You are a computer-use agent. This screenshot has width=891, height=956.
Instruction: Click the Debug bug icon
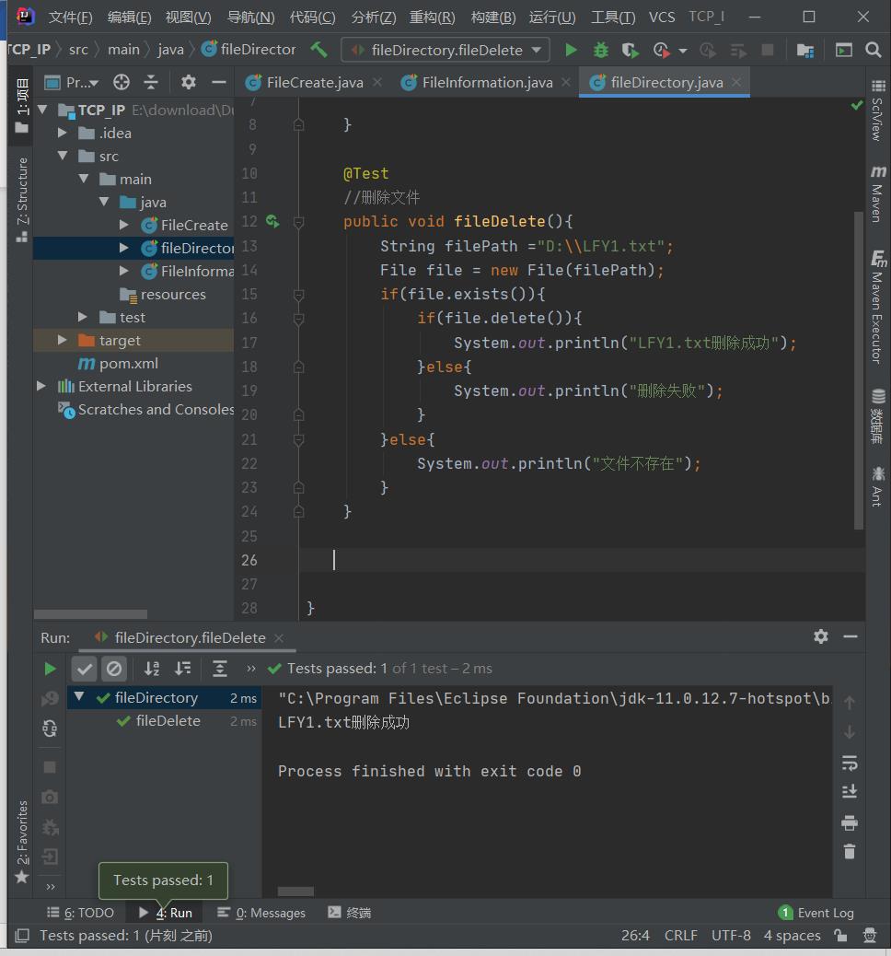[601, 50]
